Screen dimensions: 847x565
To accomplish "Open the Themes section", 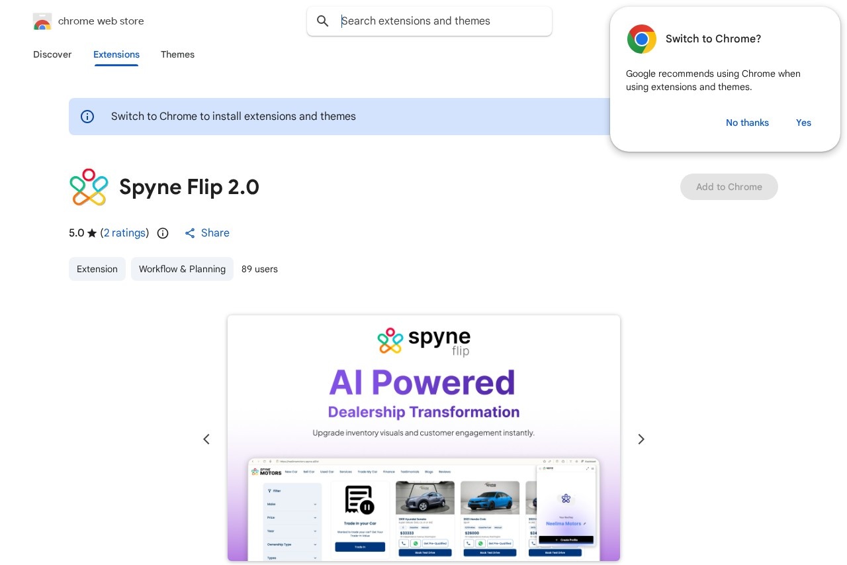I will tap(177, 55).
